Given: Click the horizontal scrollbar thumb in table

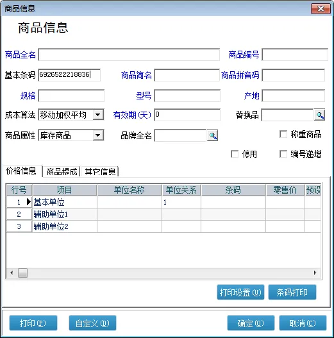Looking at the screenshot, I should tap(22, 273).
